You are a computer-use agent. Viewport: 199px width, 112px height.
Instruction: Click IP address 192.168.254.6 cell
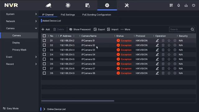(x=67, y=59)
